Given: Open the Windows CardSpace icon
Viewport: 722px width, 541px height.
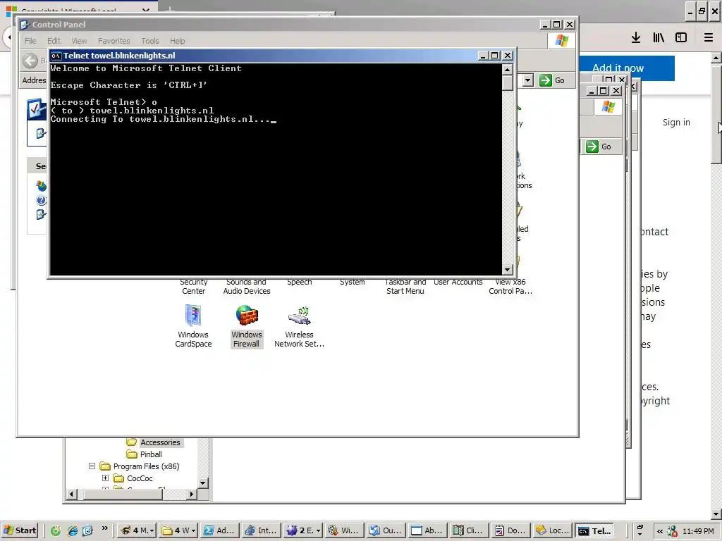Looking at the screenshot, I should coord(193,326).
